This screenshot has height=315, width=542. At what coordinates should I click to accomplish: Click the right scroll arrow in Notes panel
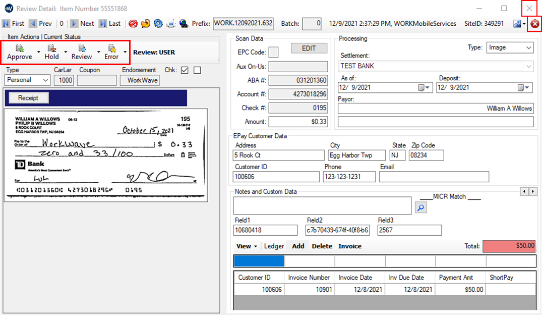pos(533,191)
